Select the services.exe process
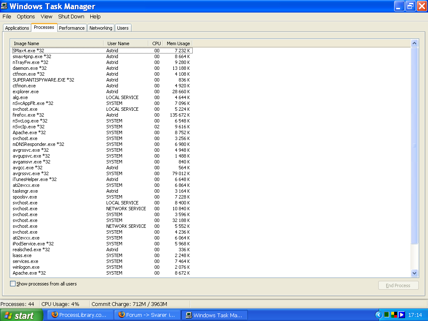The image size is (428, 321). coord(102,261)
